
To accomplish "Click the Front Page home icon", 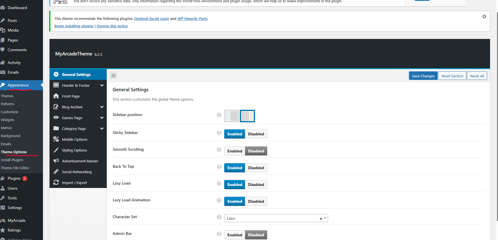I will [56, 96].
